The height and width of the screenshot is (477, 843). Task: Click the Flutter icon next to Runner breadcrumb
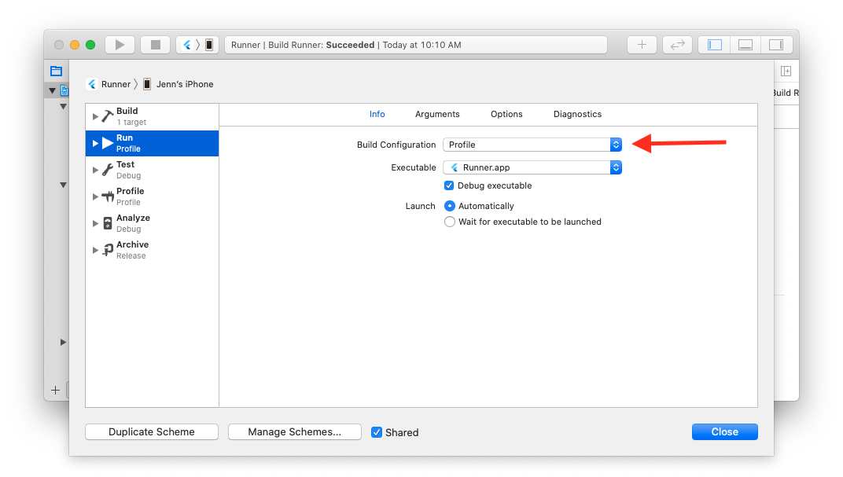pyautogui.click(x=93, y=84)
